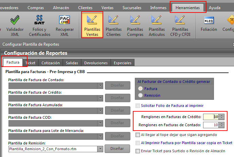The height and width of the screenshot is (157, 234).
Task: Open the Almacén menu tab
Action: tap(60, 7)
